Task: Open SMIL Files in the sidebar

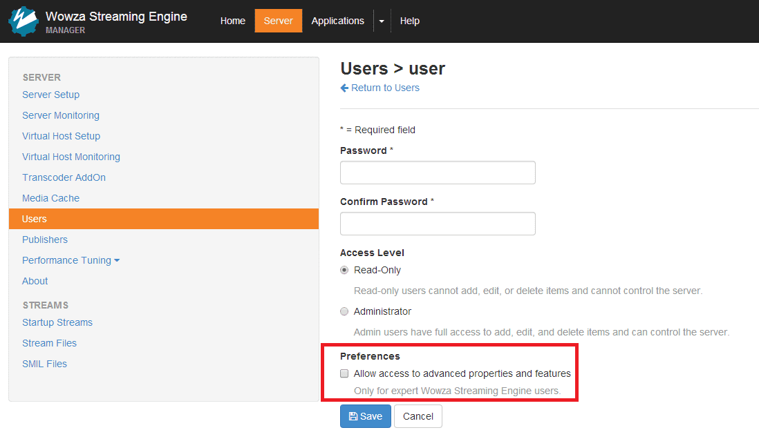Action: [x=44, y=364]
